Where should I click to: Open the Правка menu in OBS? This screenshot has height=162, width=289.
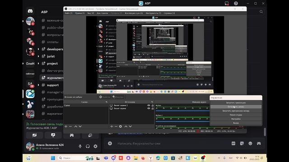(80, 13)
